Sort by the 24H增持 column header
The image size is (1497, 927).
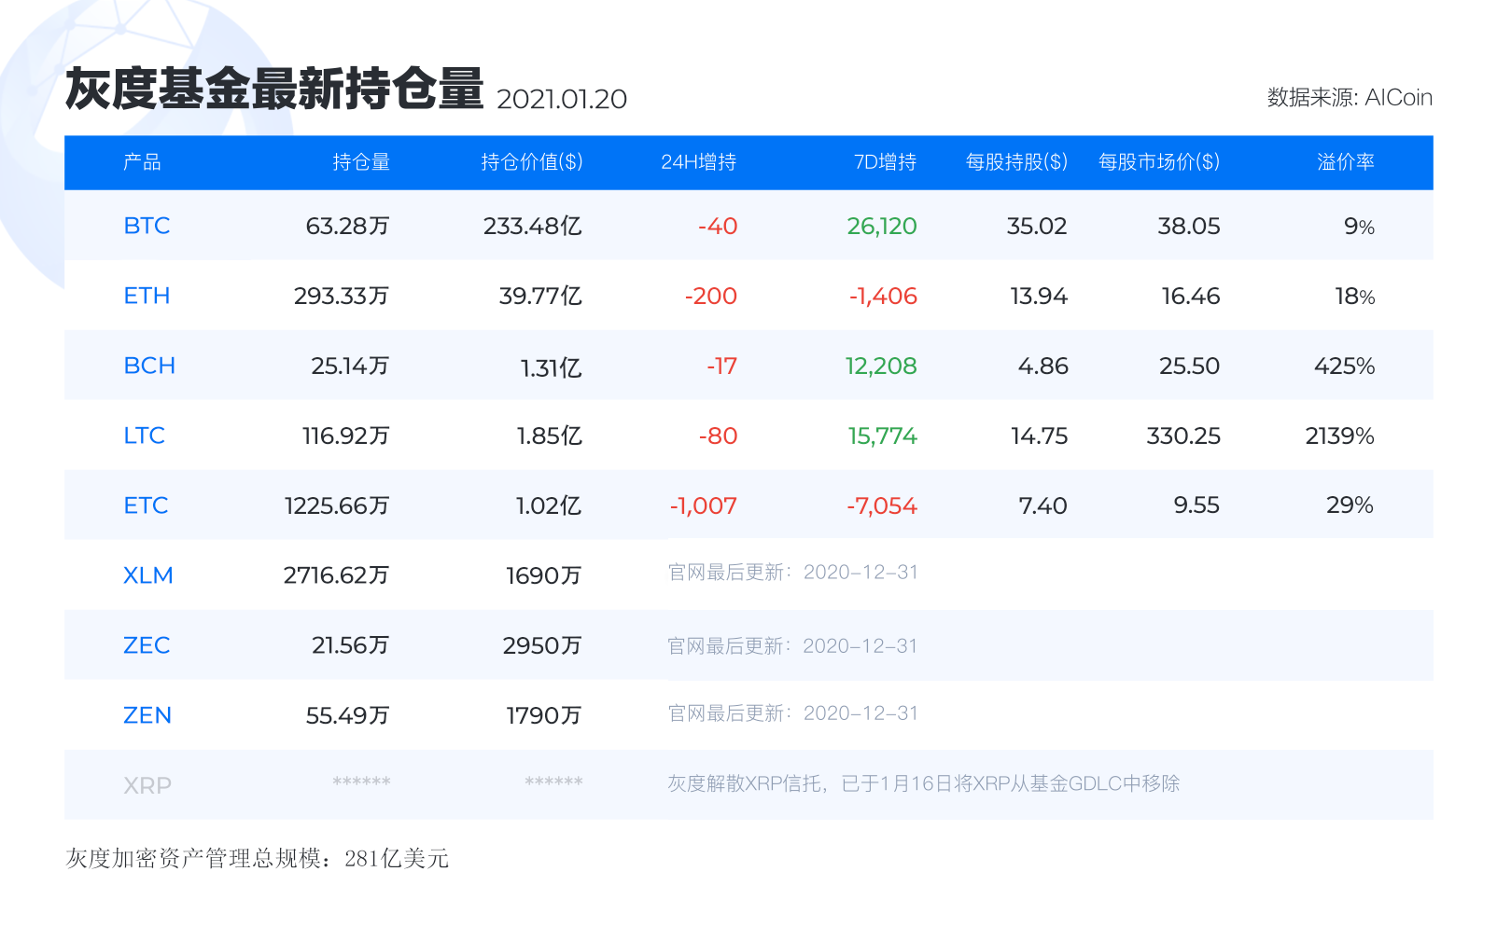click(x=697, y=162)
